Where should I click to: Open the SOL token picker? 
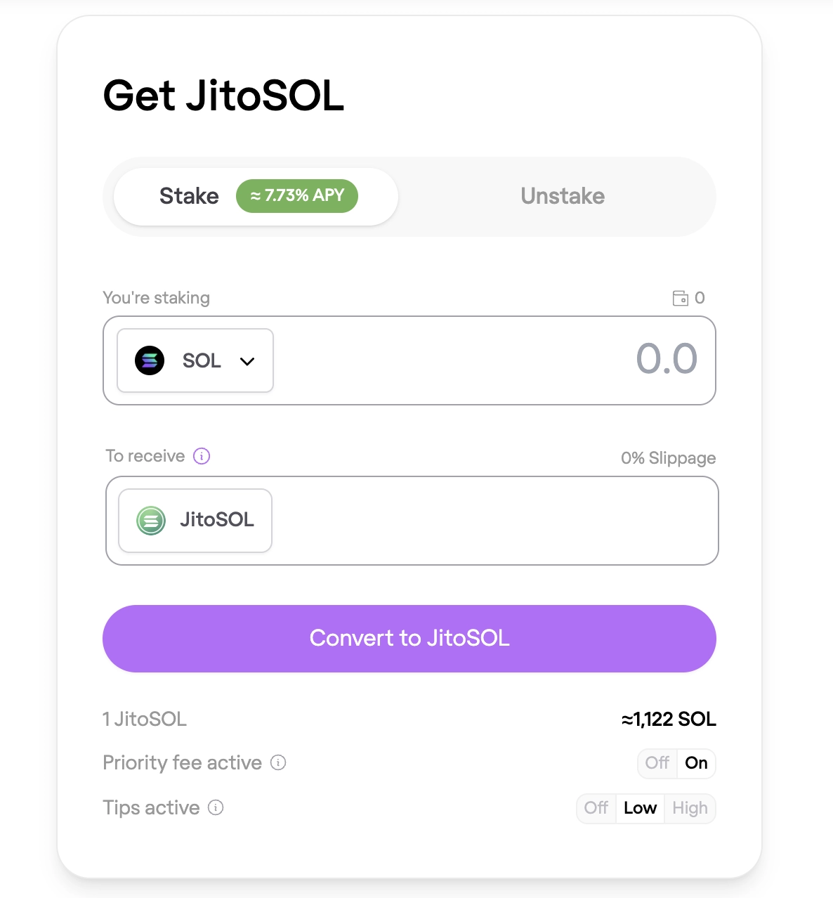tap(195, 360)
